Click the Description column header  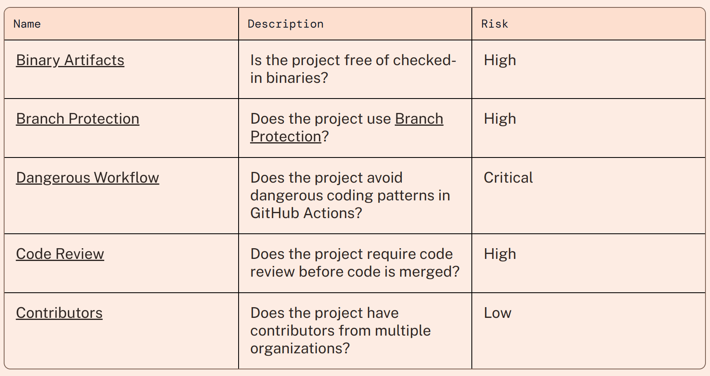[x=285, y=24]
